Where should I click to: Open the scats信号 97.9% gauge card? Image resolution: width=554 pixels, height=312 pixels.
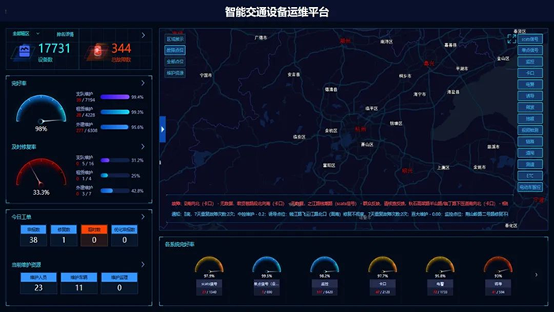209,276
